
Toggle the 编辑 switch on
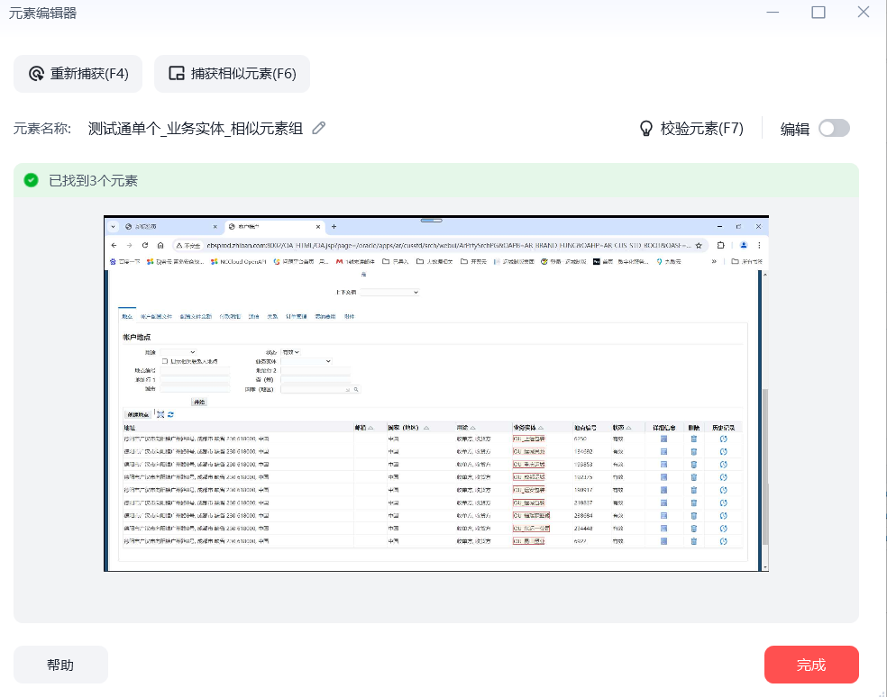coord(834,128)
